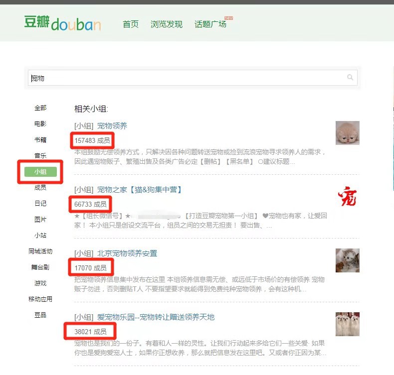Open the 宠物之家【猫&狗集中营】 group link
The image size is (394, 375).
pyautogui.click(x=140, y=190)
